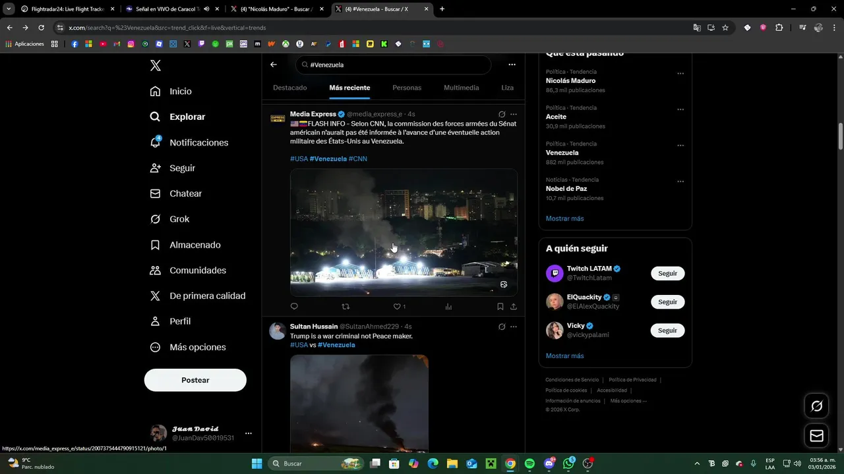Switch to the Personas tab
This screenshot has width=844, height=474.
click(x=407, y=88)
